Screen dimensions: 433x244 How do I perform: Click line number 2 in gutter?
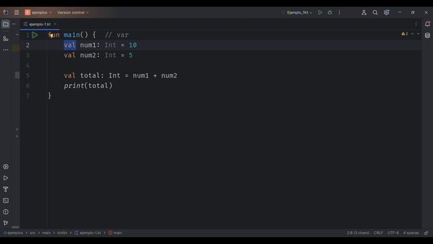click(x=28, y=45)
